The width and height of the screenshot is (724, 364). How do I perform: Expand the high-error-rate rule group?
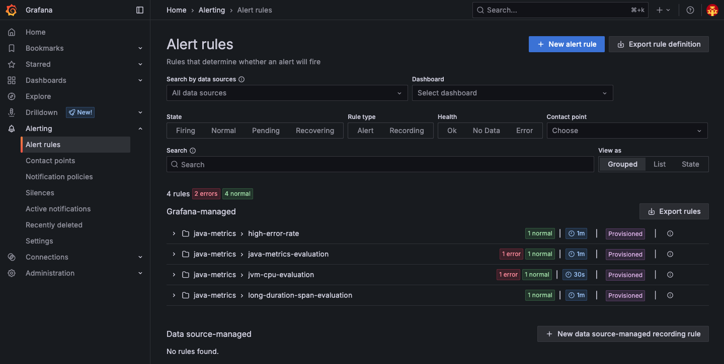(174, 233)
